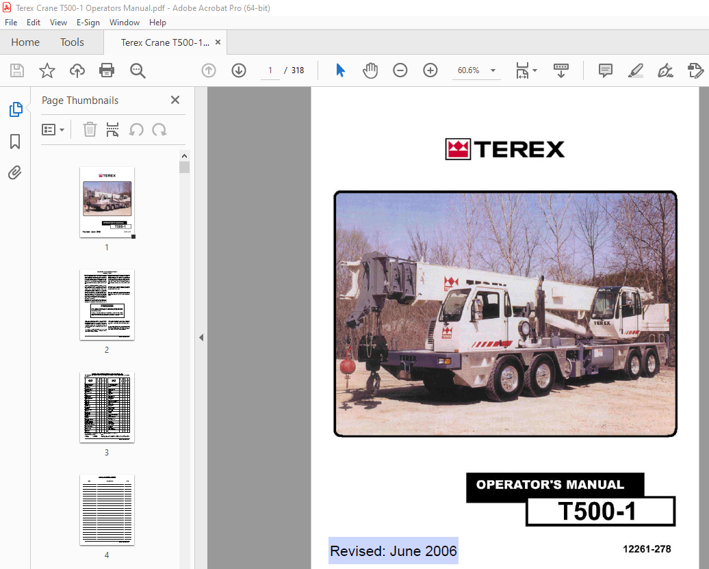Open the View menu
Screen dimensions: 709x569
58,23
